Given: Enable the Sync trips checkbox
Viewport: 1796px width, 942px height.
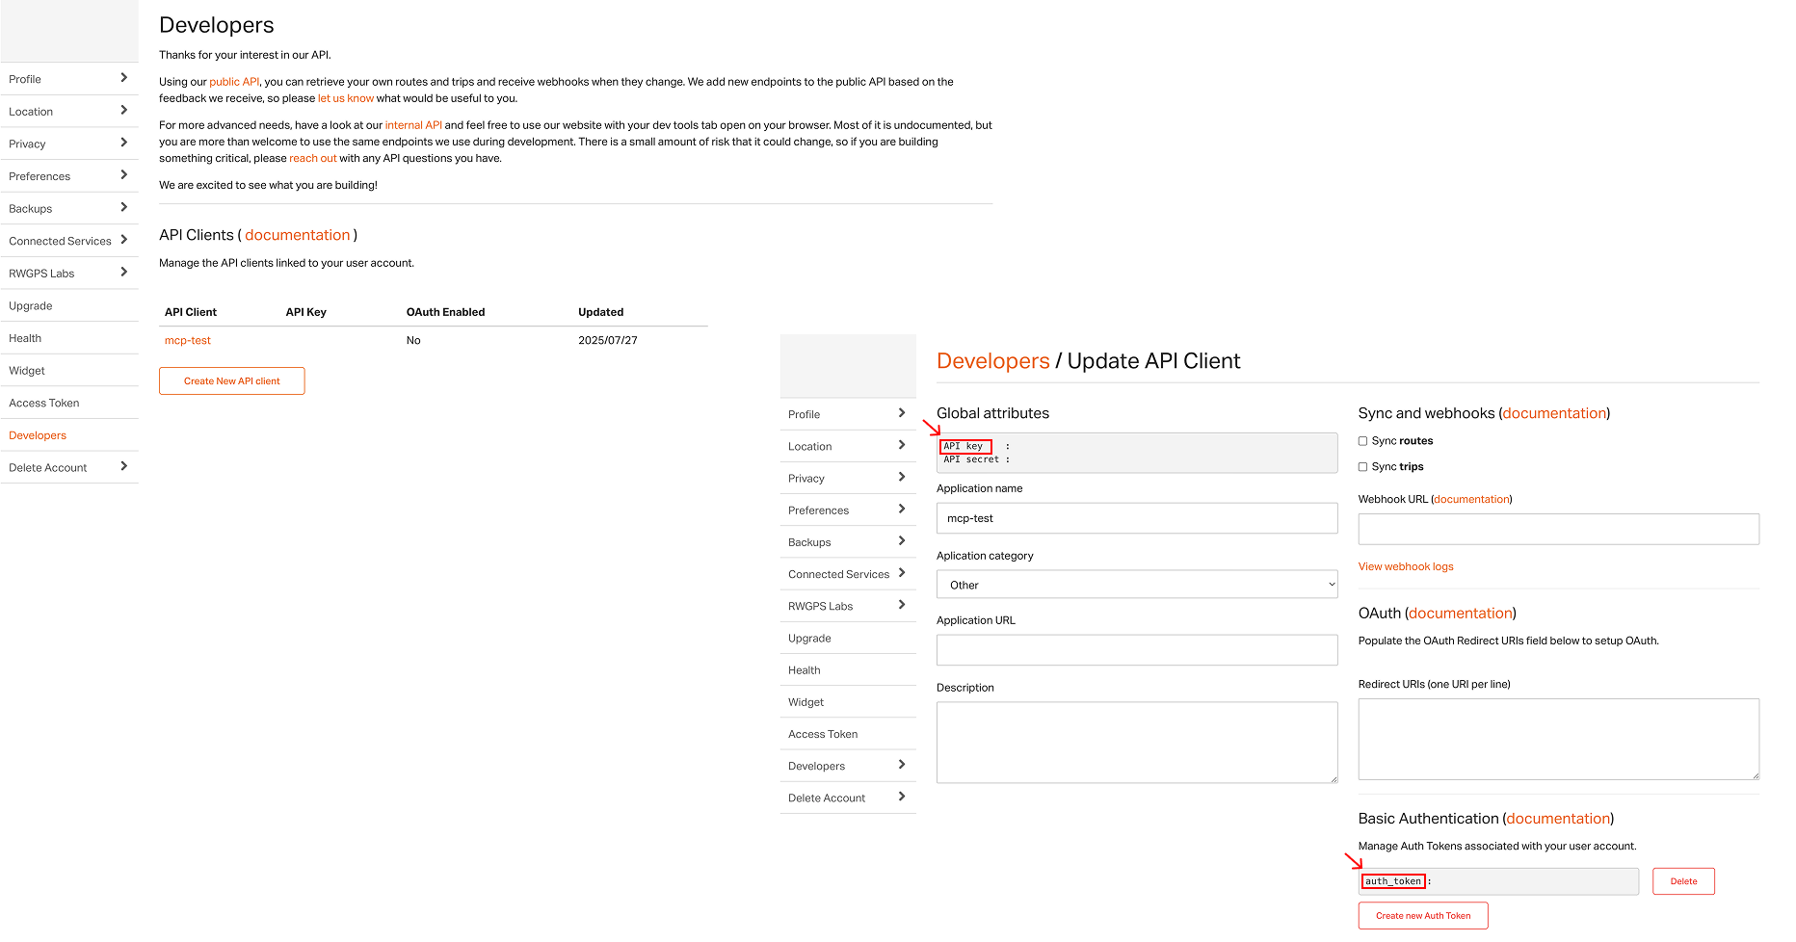Looking at the screenshot, I should pyautogui.click(x=1362, y=466).
